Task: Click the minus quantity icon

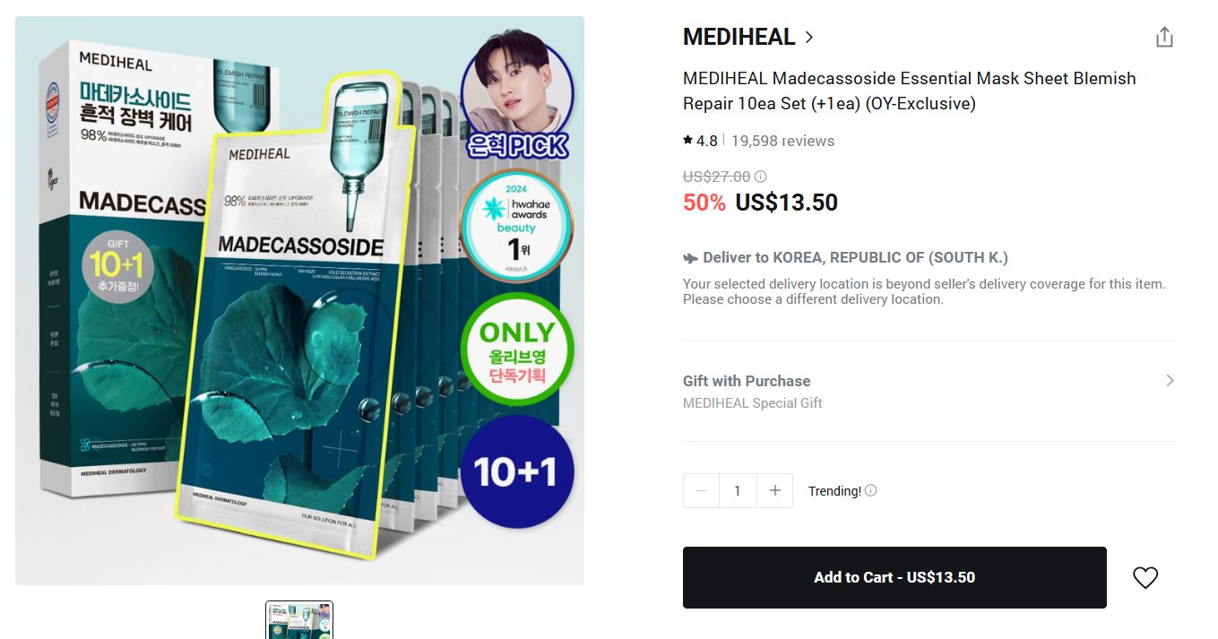Action: coord(701,490)
